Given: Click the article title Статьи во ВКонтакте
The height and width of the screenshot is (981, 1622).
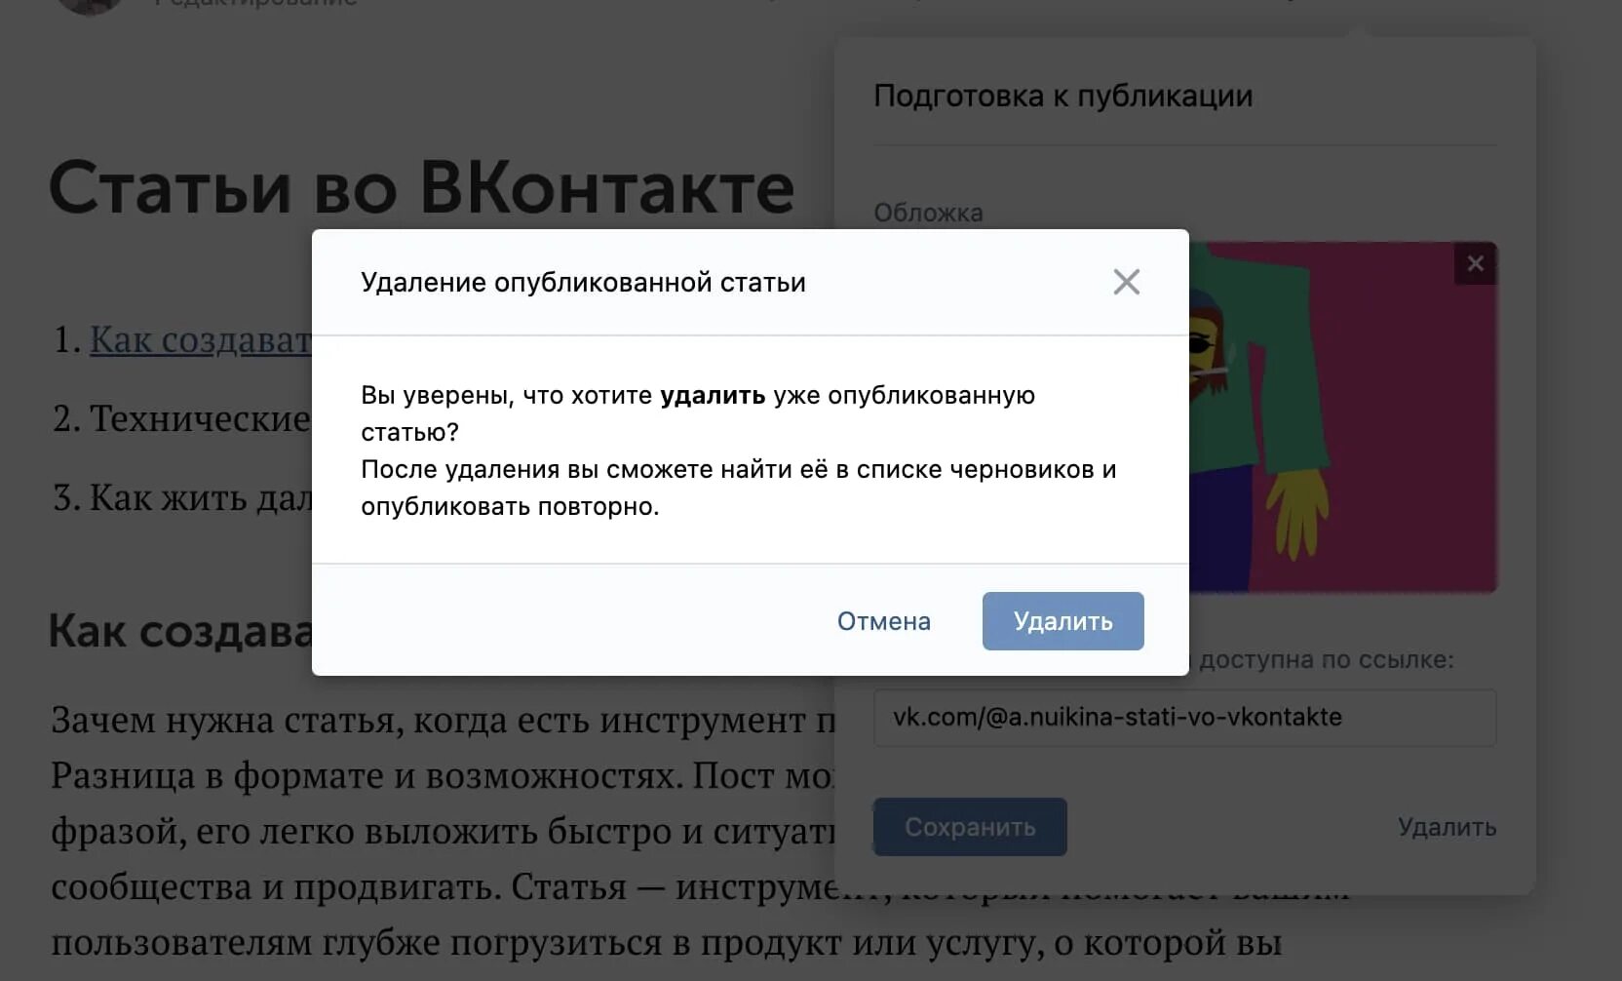Looking at the screenshot, I should click(421, 187).
